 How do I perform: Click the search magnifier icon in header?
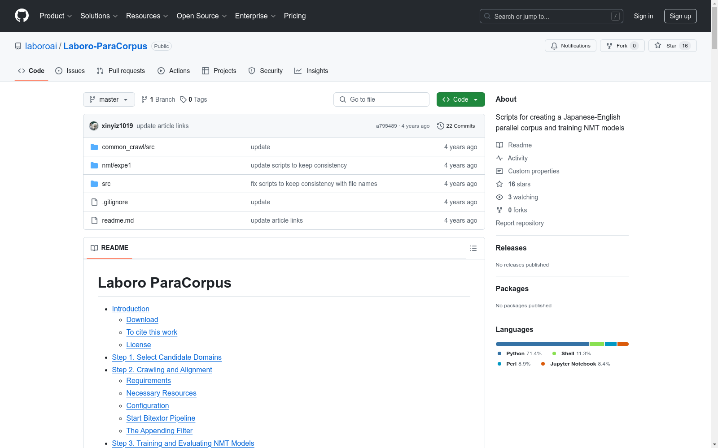tap(487, 16)
